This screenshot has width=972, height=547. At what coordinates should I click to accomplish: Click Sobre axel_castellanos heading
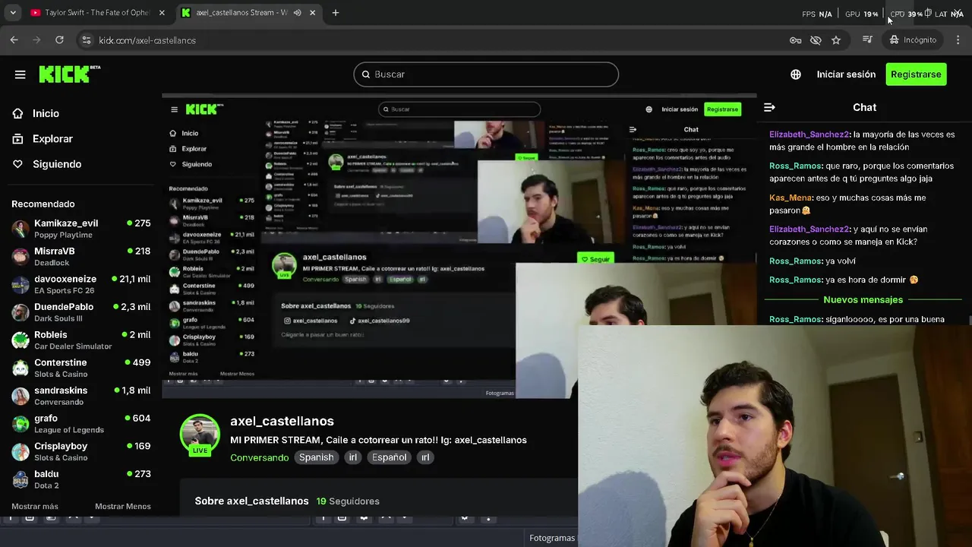tap(251, 501)
